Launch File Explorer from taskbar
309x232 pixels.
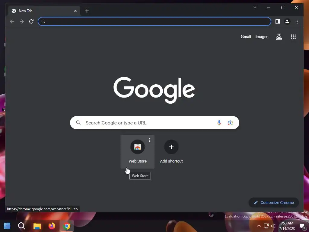37,226
